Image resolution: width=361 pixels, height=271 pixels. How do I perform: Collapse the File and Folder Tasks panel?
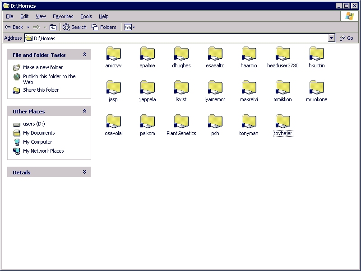pyautogui.click(x=84, y=55)
